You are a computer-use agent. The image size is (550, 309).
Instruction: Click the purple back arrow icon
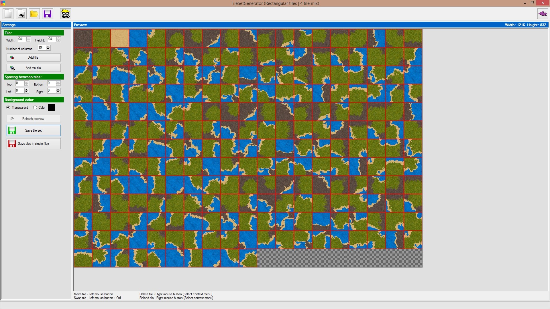543,14
